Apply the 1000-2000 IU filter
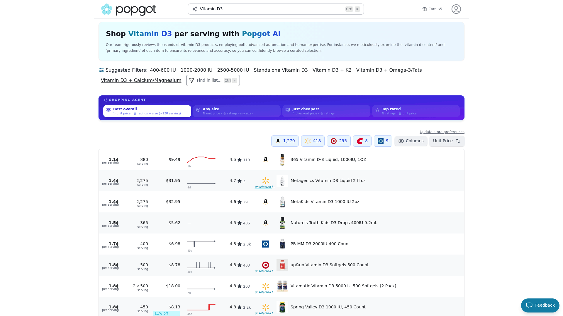The width and height of the screenshot is (563, 316). click(196, 70)
